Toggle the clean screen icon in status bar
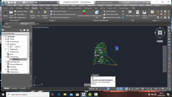 [x=166, y=89]
